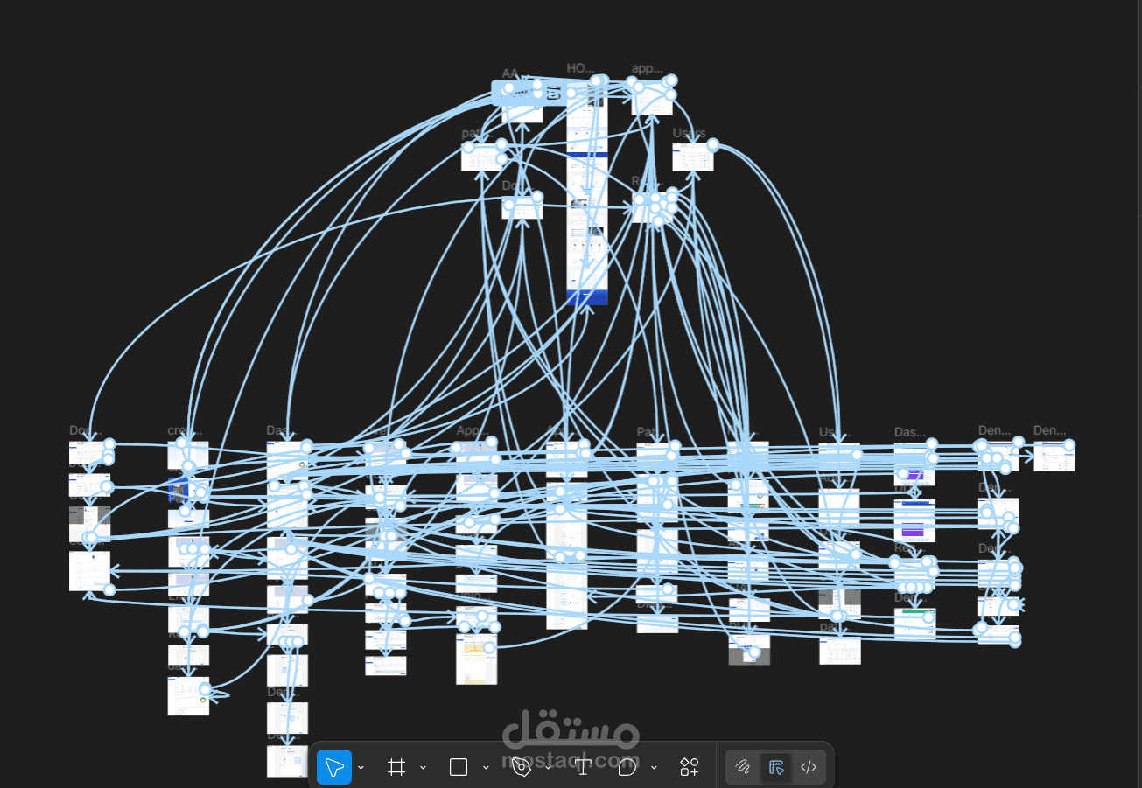Open the Actions menu icon
The image size is (1142, 788).
pos(690,767)
